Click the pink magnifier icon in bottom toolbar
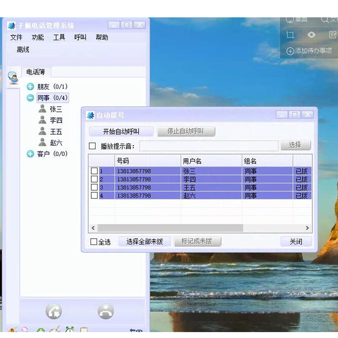This screenshot has height=338, width=338. pyautogui.click(x=25, y=330)
